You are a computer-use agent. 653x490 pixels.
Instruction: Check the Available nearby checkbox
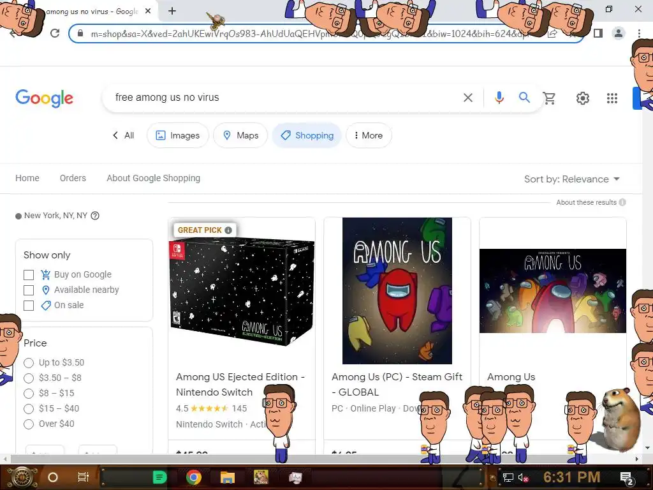[29, 290]
